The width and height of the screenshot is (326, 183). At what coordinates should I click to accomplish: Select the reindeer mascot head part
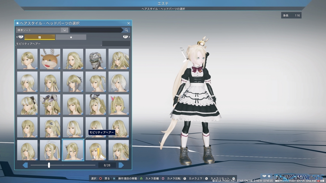[x=50, y=59]
